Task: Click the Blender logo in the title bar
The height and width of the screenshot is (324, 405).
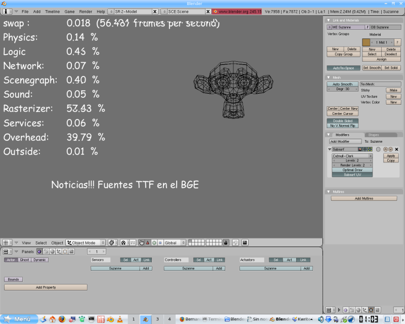Action: [4, 4]
